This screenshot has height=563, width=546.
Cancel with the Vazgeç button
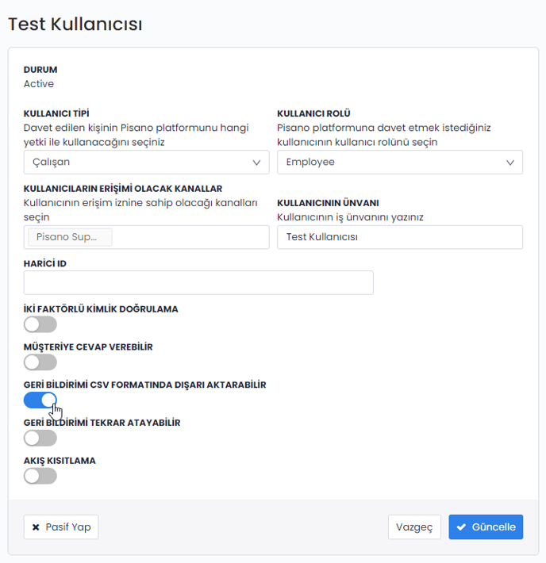coord(414,527)
